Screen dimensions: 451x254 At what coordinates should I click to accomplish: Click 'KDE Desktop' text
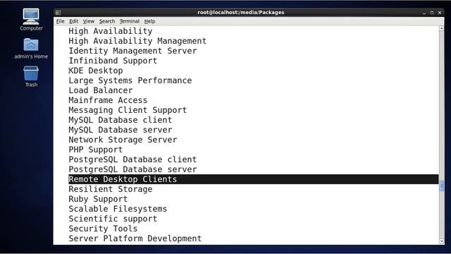(x=96, y=71)
